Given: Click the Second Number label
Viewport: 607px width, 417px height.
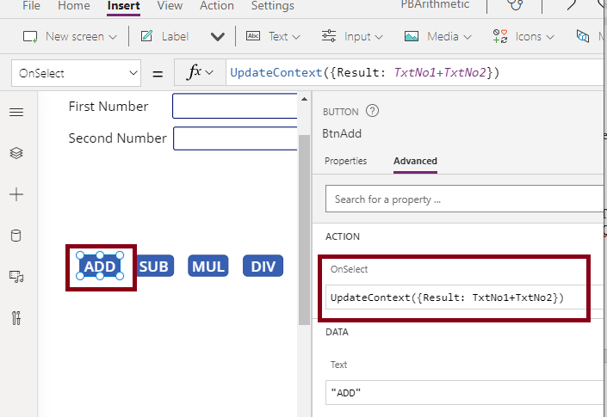Looking at the screenshot, I should click(x=117, y=138).
